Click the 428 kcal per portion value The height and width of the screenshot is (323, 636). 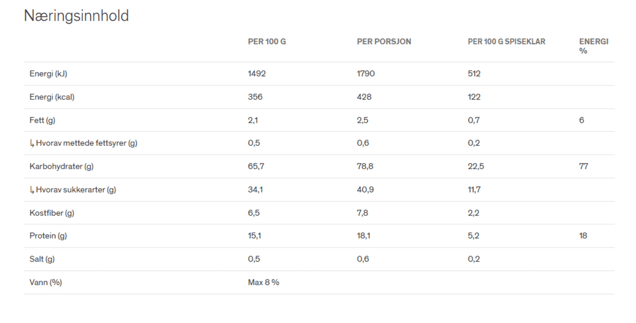pos(364,97)
